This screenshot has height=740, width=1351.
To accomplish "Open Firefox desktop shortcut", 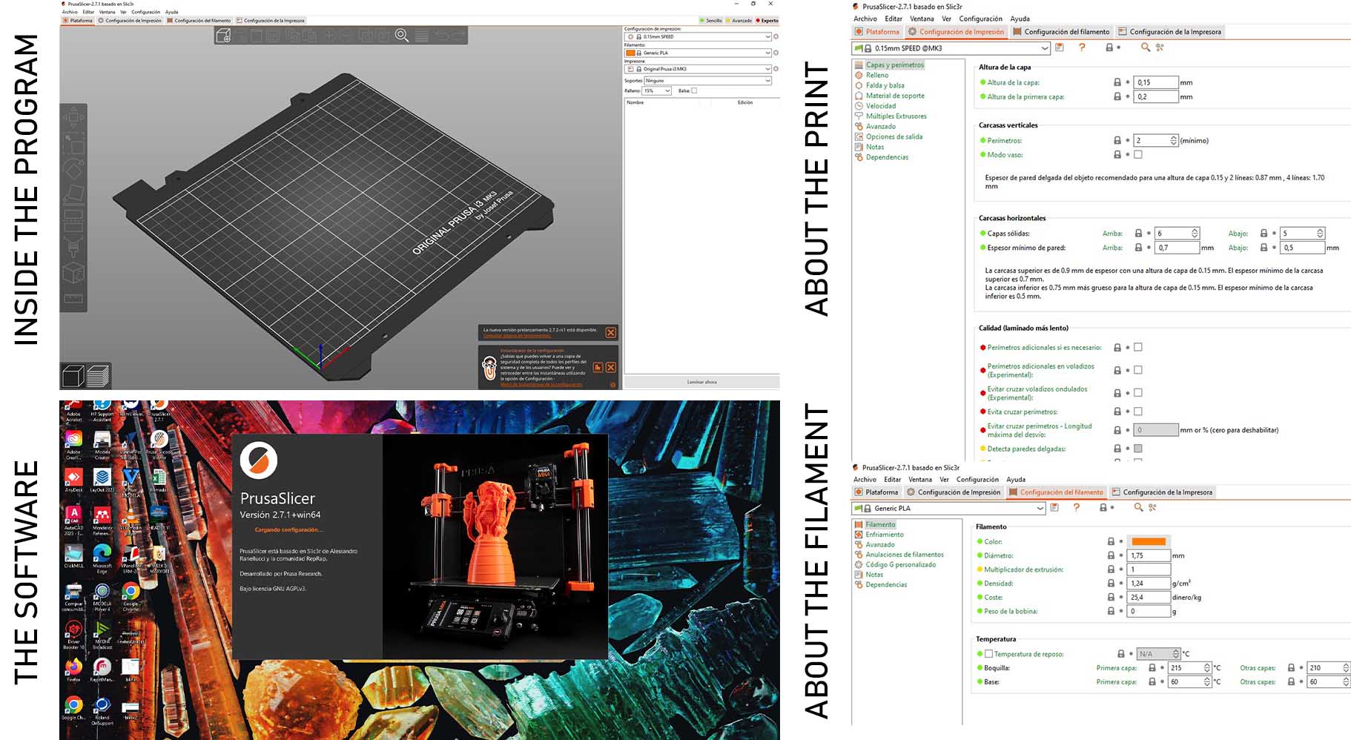I will pos(73,668).
